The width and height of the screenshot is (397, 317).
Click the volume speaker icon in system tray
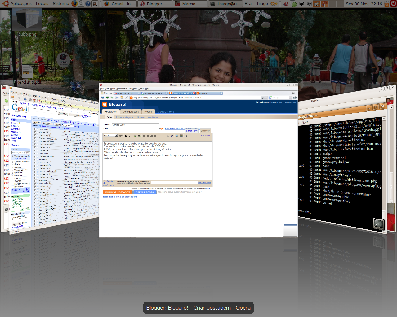(x=309, y=4)
